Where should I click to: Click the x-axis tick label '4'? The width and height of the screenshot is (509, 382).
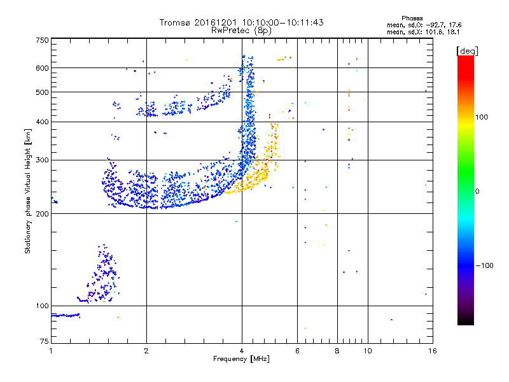point(242,351)
